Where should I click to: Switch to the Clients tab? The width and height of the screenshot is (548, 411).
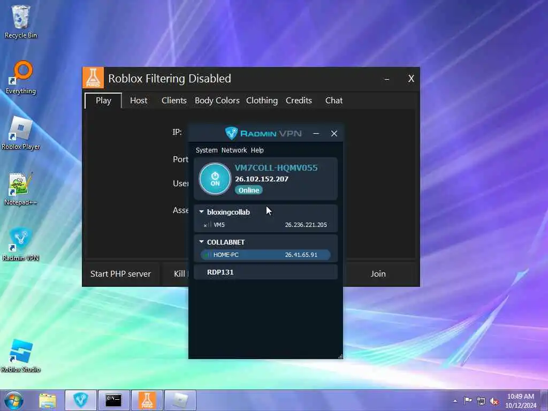pos(174,101)
